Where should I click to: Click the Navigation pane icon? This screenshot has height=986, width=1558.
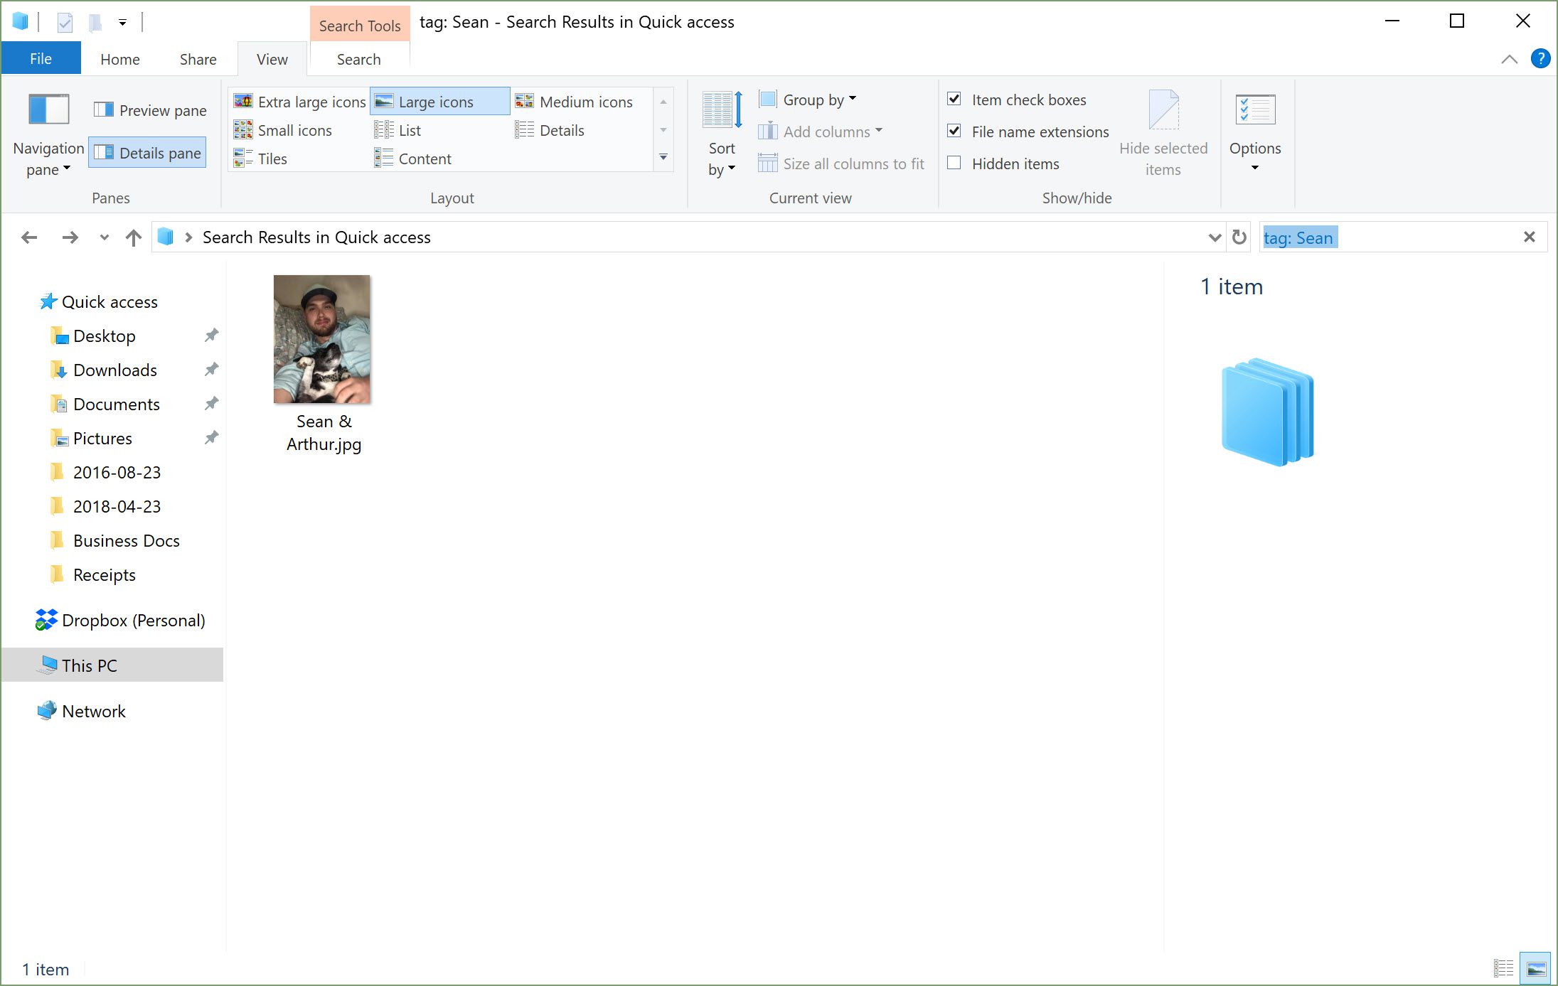[x=46, y=110]
